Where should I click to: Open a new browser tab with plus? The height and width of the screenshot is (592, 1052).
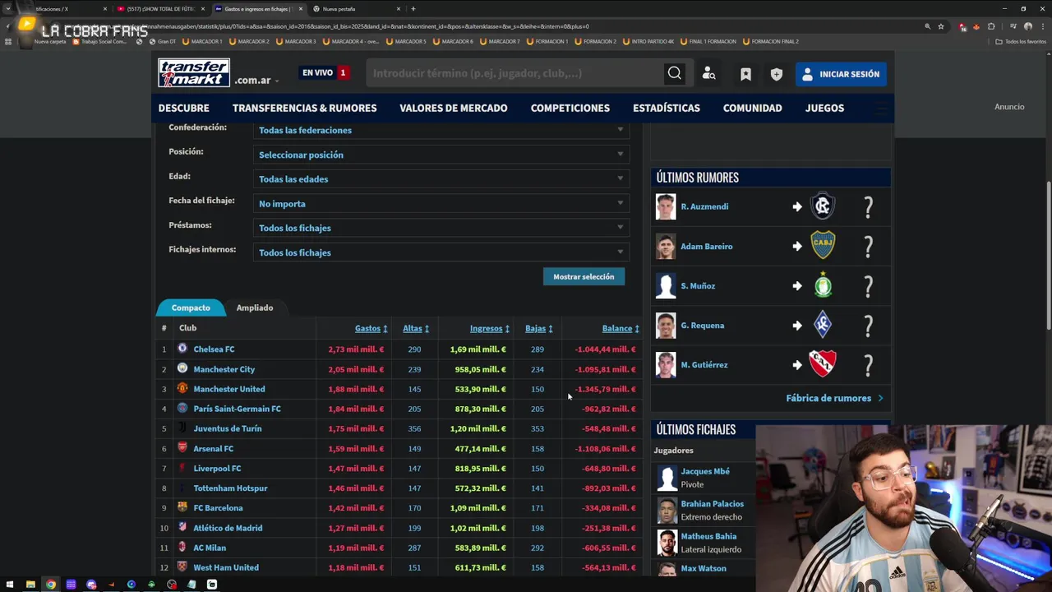click(413, 9)
